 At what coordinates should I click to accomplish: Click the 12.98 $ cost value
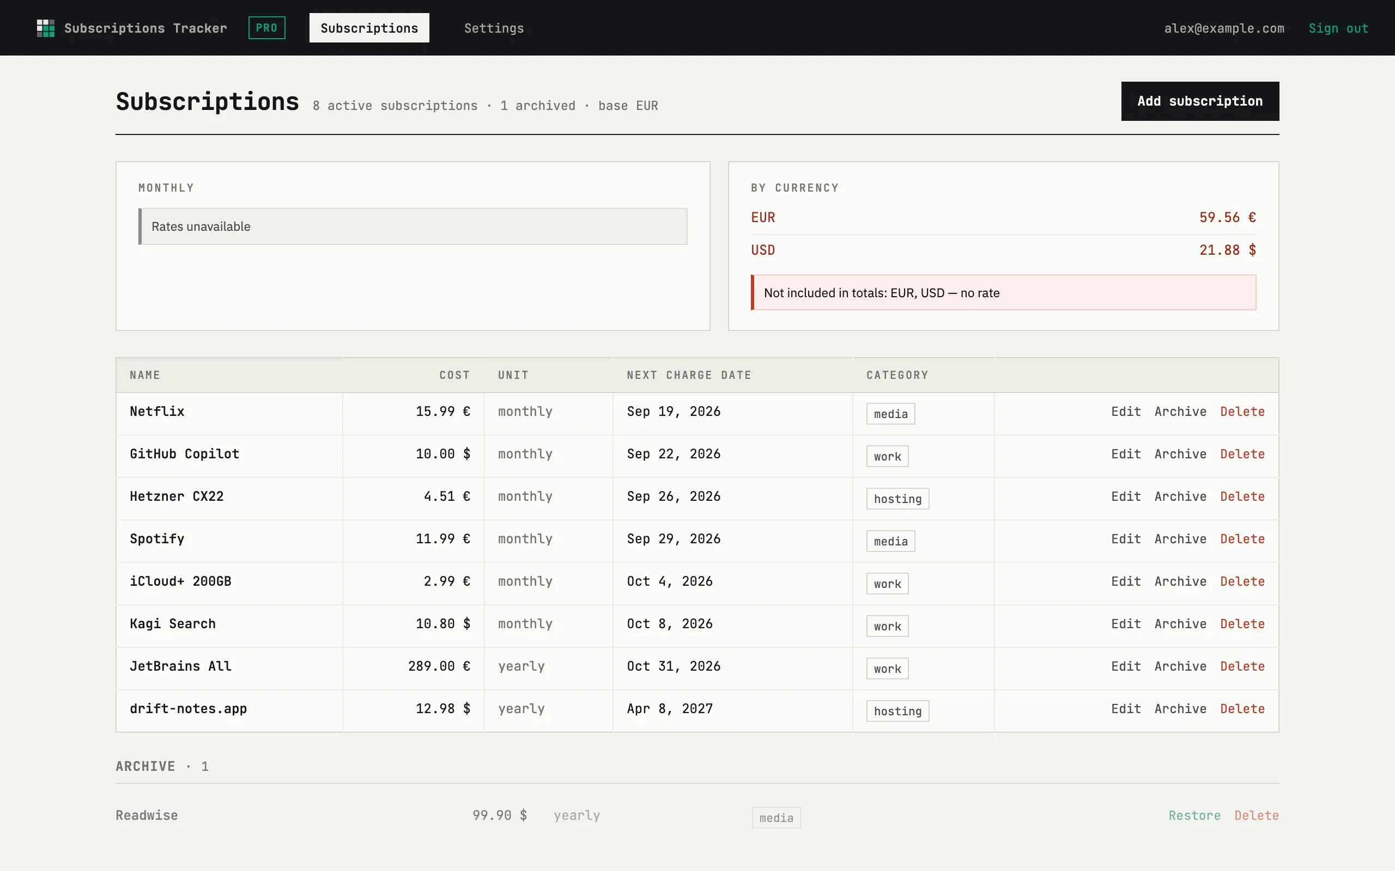coord(442,709)
